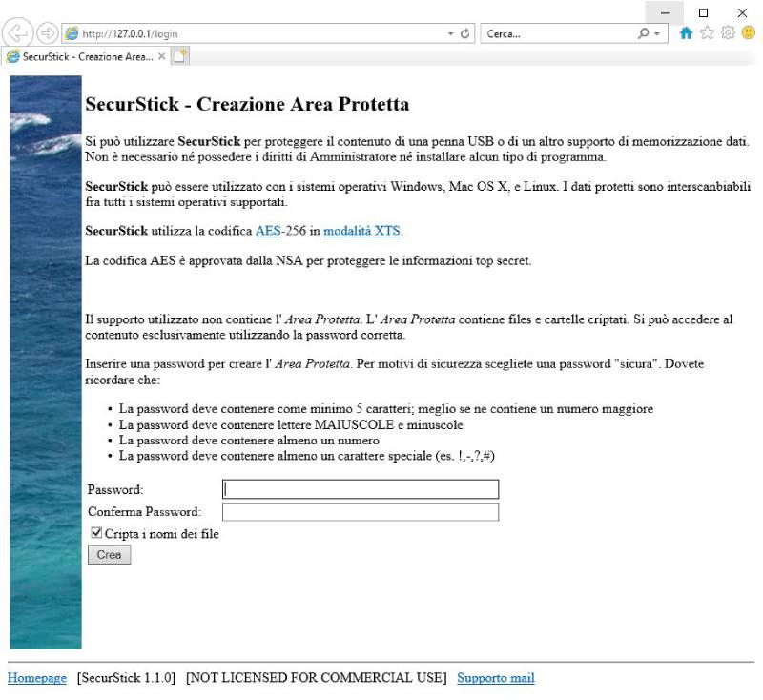Click the bullet about carattere speciale
Viewport: 763px width, 700px height.
click(306, 456)
